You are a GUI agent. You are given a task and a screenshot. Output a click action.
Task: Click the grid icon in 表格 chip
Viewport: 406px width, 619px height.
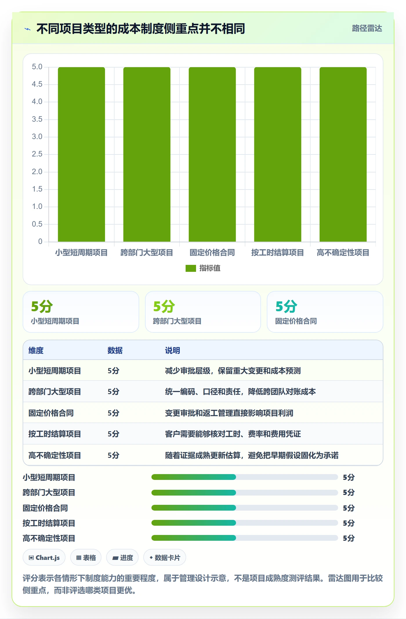pos(79,558)
